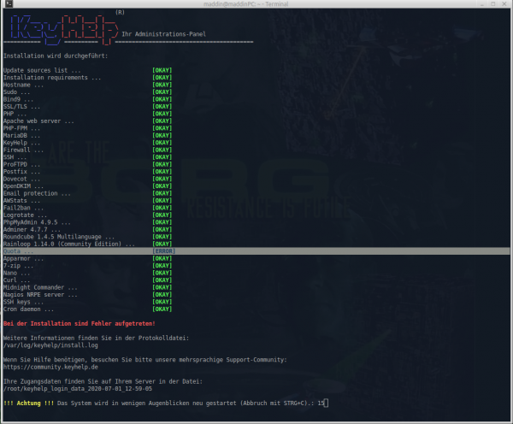Click the [ERROR] status for Quota

pos(164,251)
